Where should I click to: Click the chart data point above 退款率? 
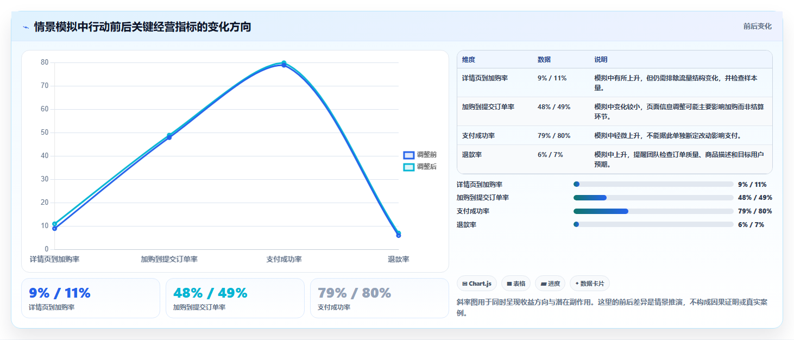pos(399,234)
